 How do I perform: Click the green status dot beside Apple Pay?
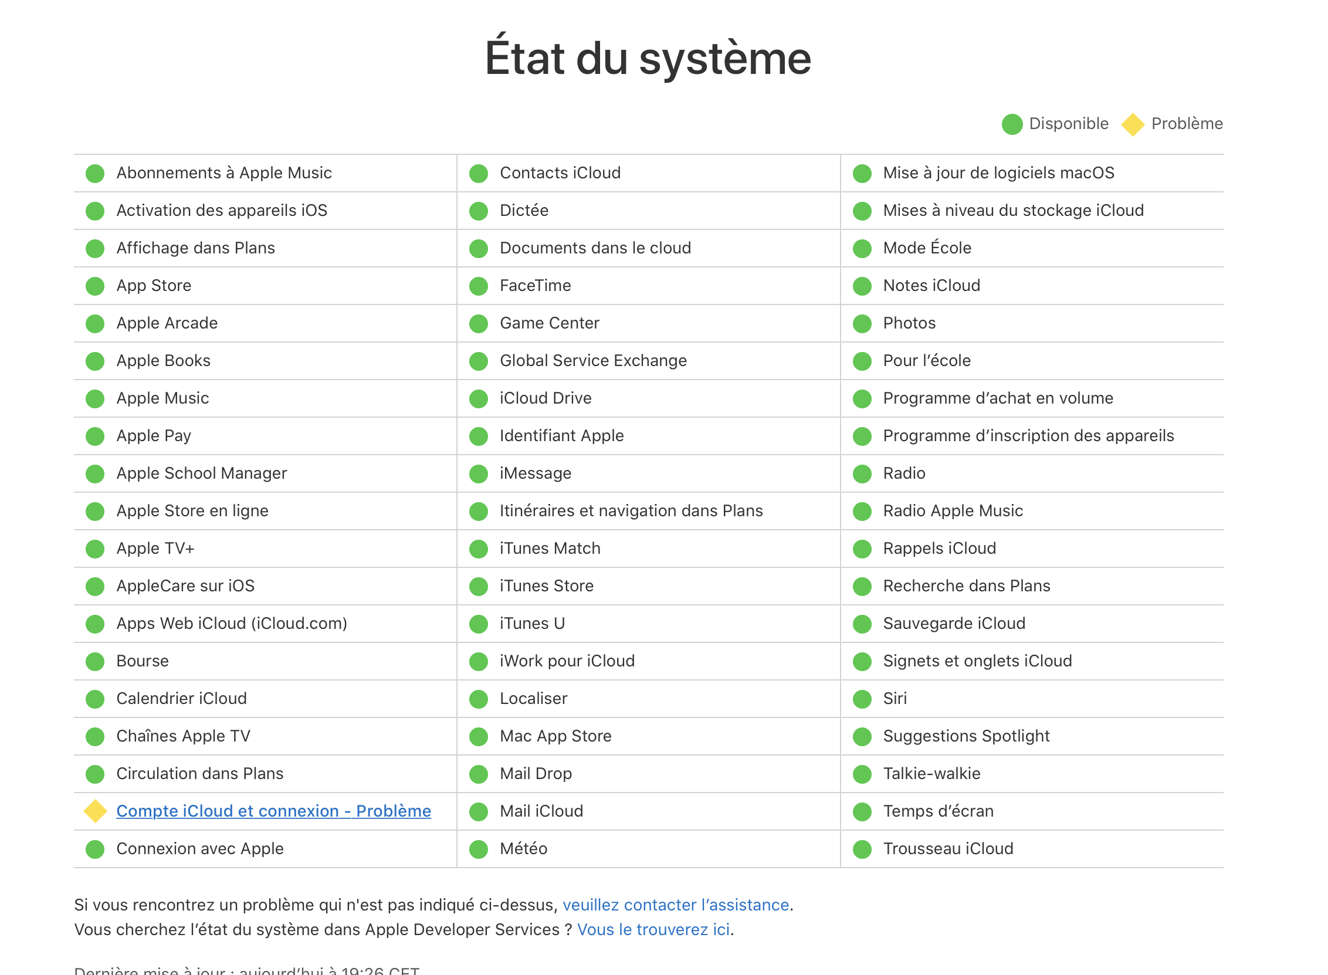(x=95, y=436)
